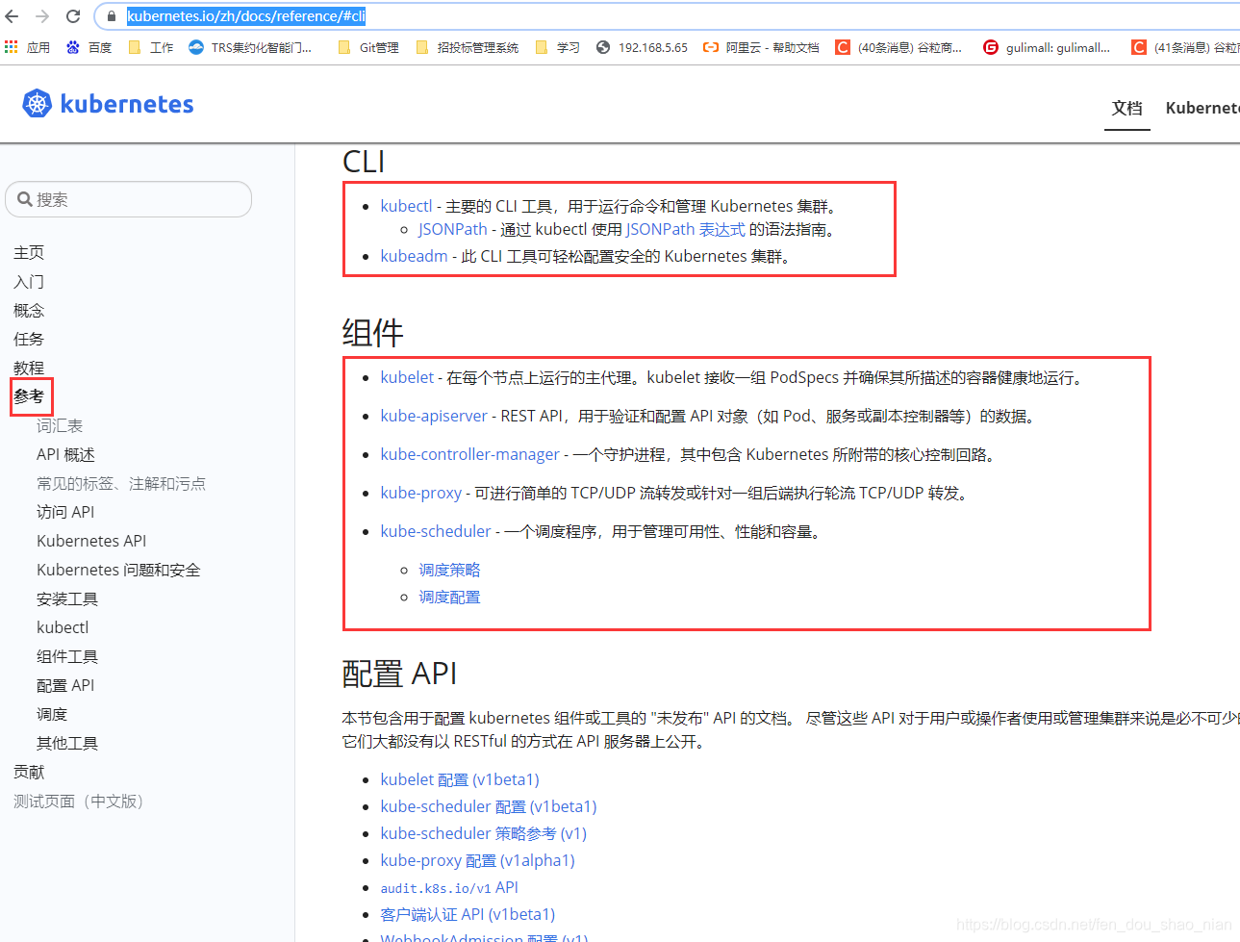Open the 工作 bookmark folder
This screenshot has height=942, width=1240.
(x=151, y=47)
